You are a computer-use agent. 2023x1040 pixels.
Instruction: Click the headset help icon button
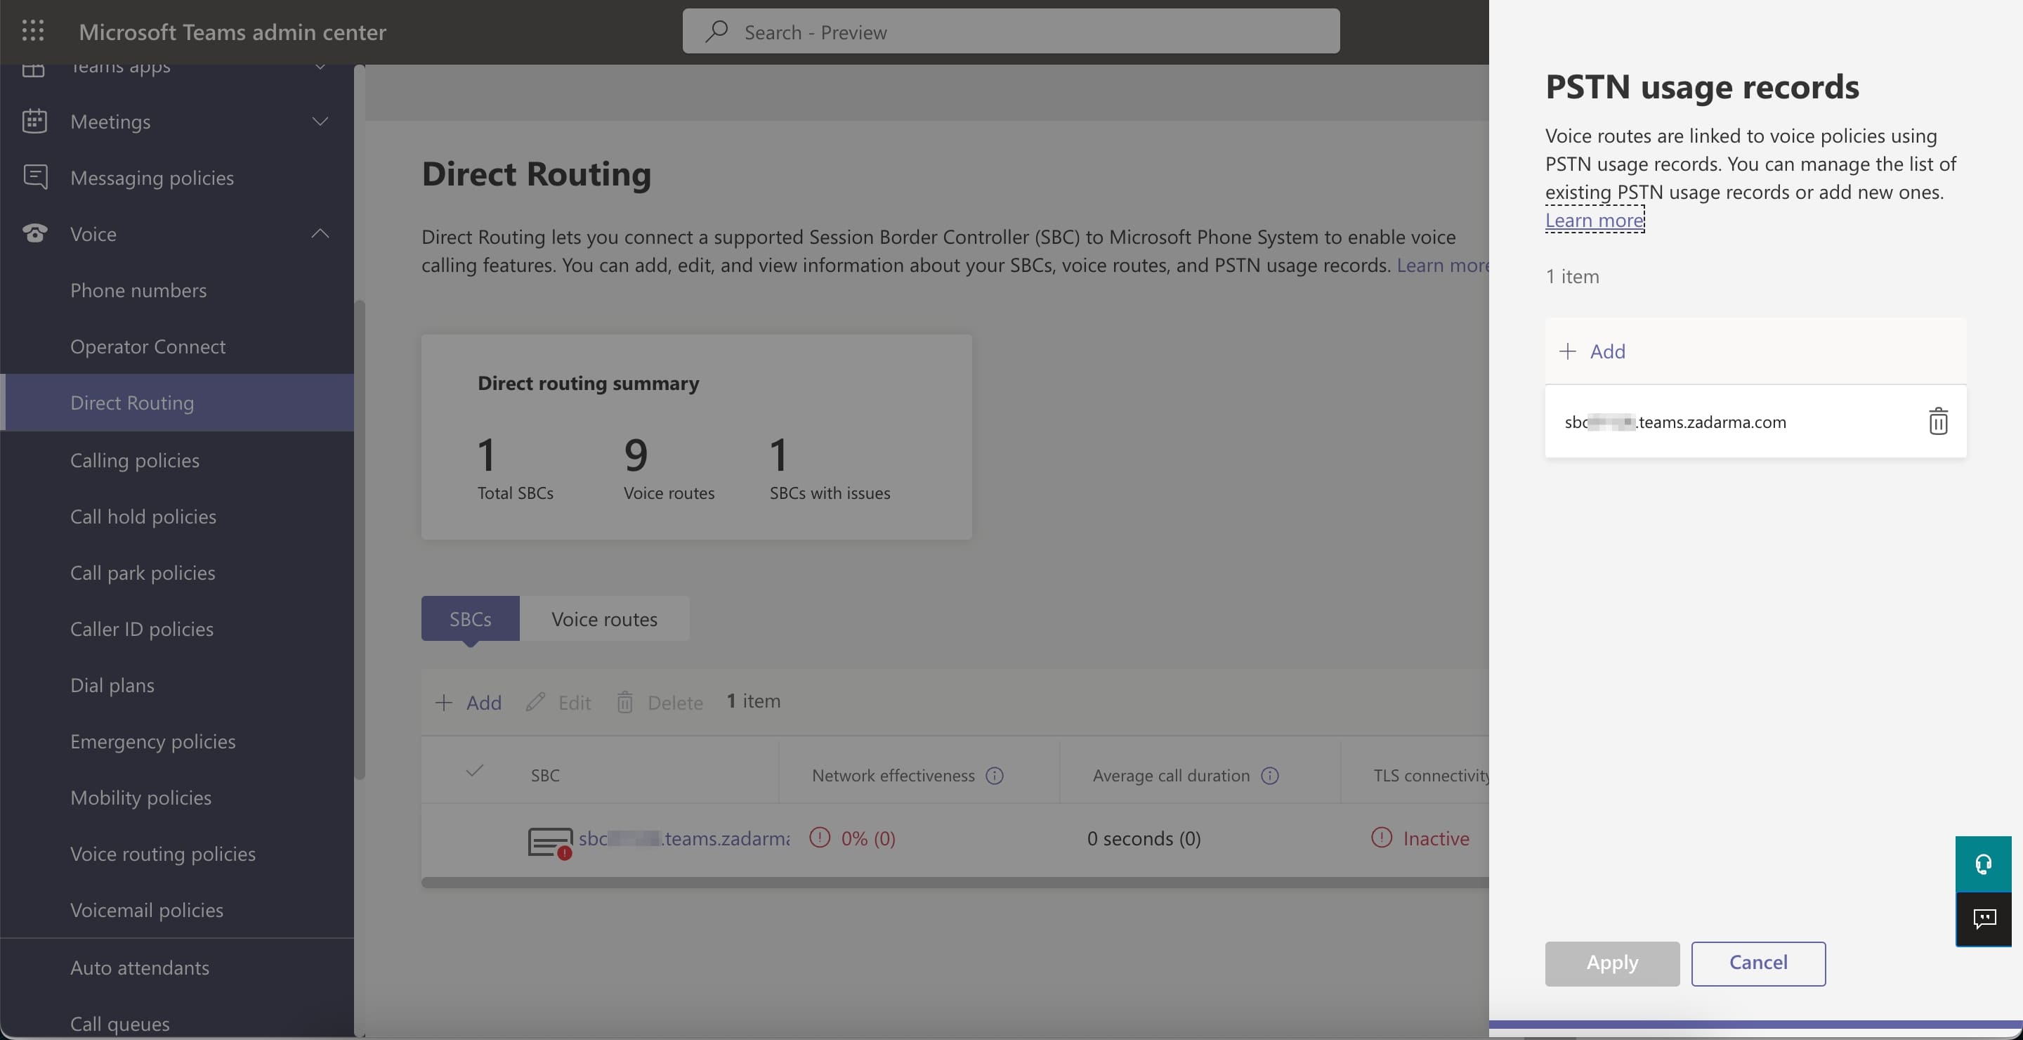pos(1983,864)
